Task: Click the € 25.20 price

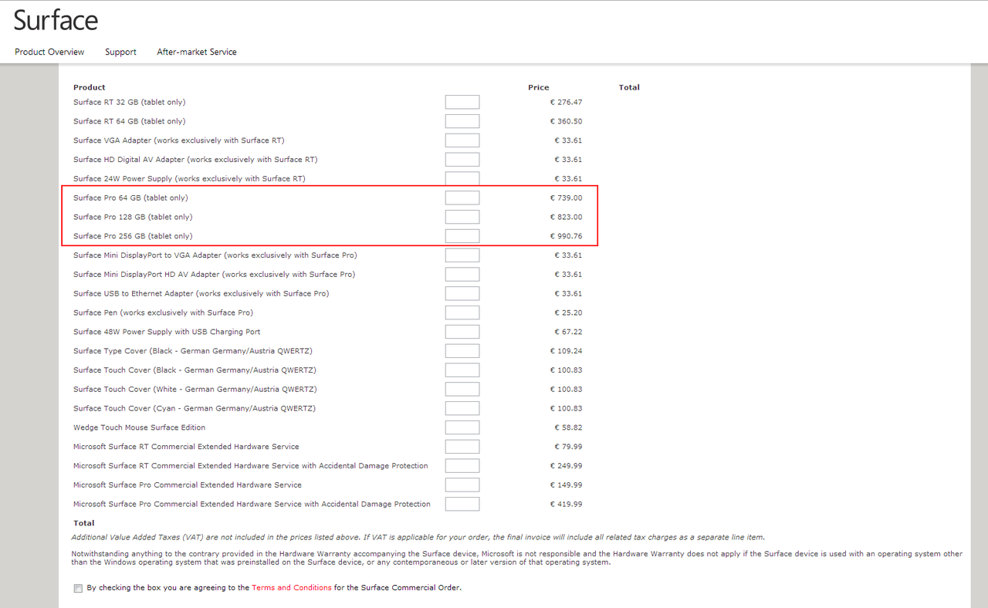Action: point(568,312)
